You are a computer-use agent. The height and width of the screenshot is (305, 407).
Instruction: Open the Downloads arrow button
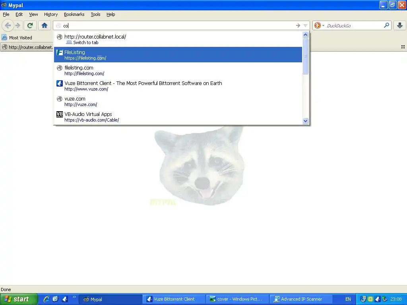coord(400,25)
